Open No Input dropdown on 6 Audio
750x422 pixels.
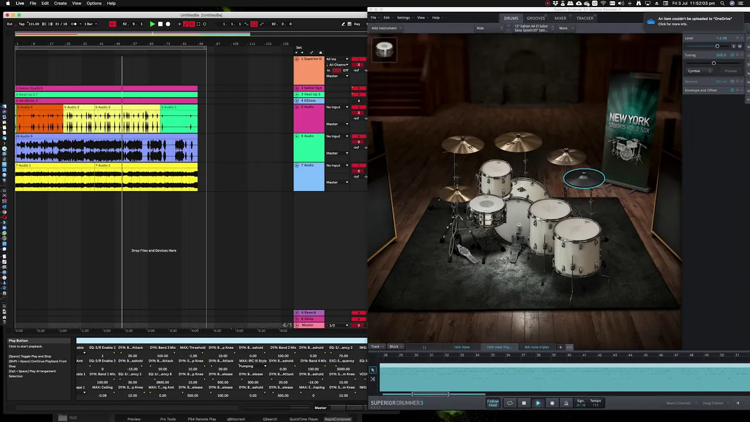[x=337, y=136]
